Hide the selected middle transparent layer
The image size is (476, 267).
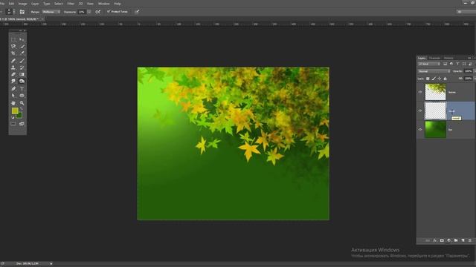(x=420, y=111)
